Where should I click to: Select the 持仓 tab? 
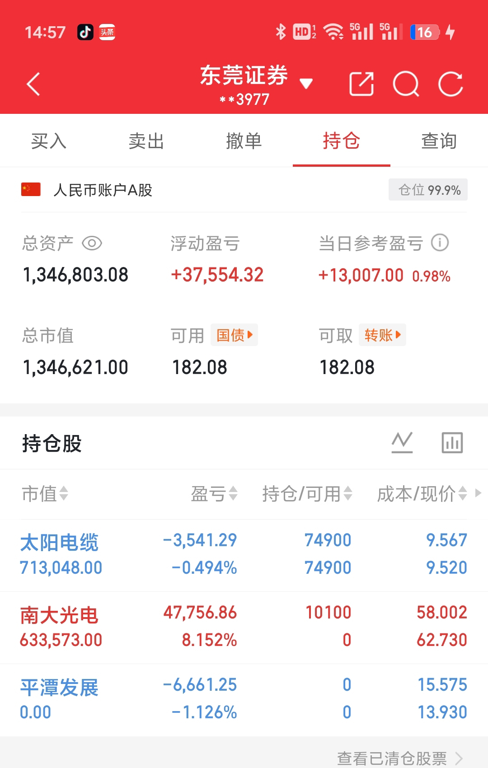(342, 141)
